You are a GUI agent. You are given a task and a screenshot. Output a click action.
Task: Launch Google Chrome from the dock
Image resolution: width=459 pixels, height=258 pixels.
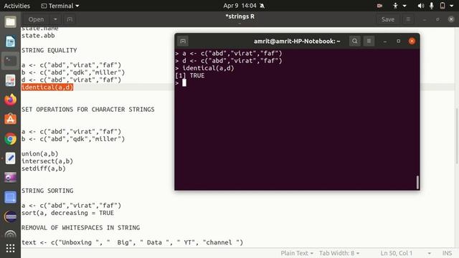[11, 138]
